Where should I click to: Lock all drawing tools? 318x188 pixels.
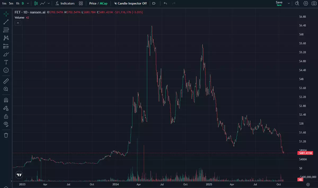point(6,116)
